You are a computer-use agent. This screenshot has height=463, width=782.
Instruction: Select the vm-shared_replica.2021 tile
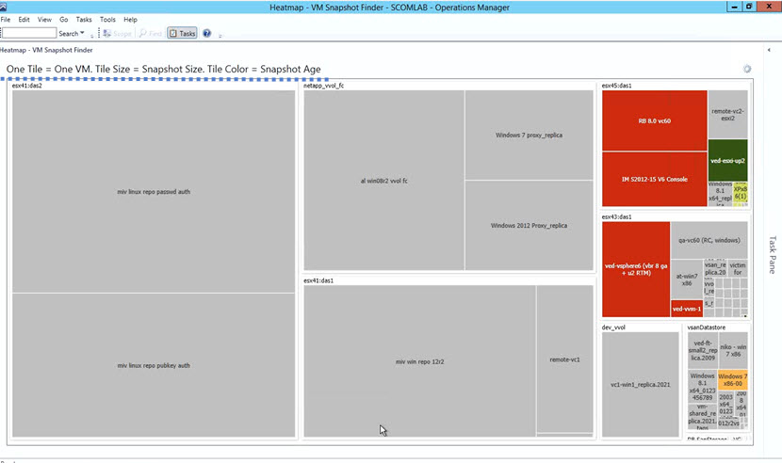(x=703, y=417)
